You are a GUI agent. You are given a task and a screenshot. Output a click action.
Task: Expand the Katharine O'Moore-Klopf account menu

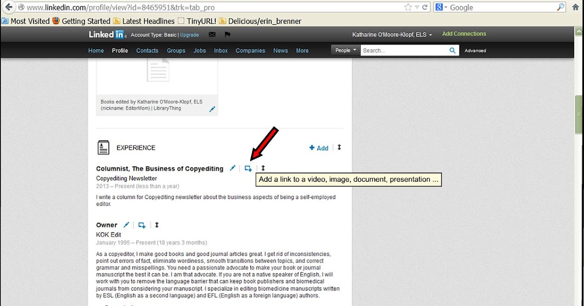point(392,34)
